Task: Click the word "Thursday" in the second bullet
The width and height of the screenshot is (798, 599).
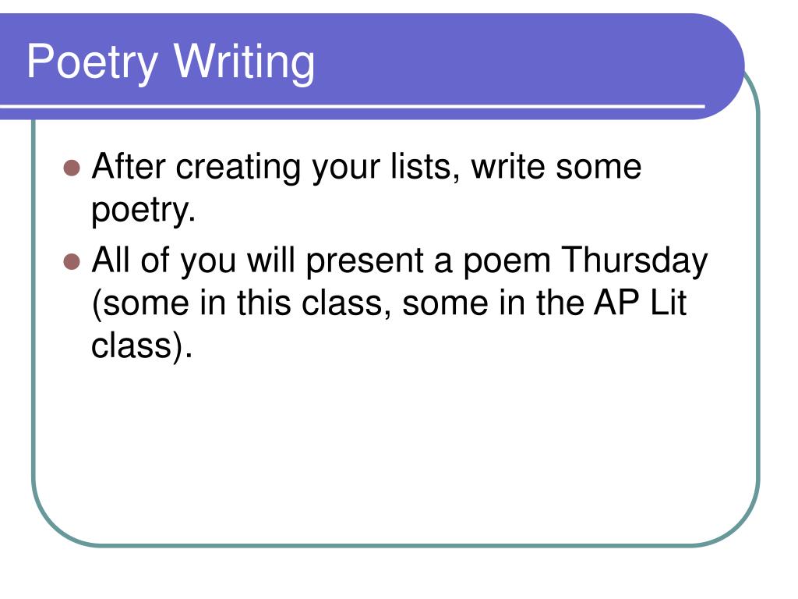Action: (x=634, y=261)
